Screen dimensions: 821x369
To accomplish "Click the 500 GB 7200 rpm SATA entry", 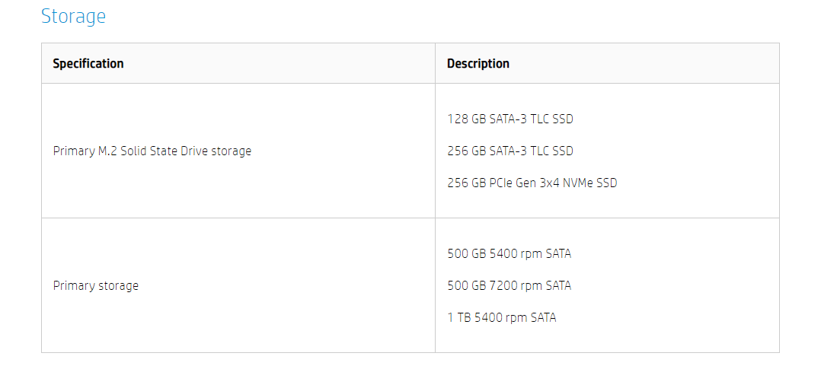I will pyautogui.click(x=509, y=286).
